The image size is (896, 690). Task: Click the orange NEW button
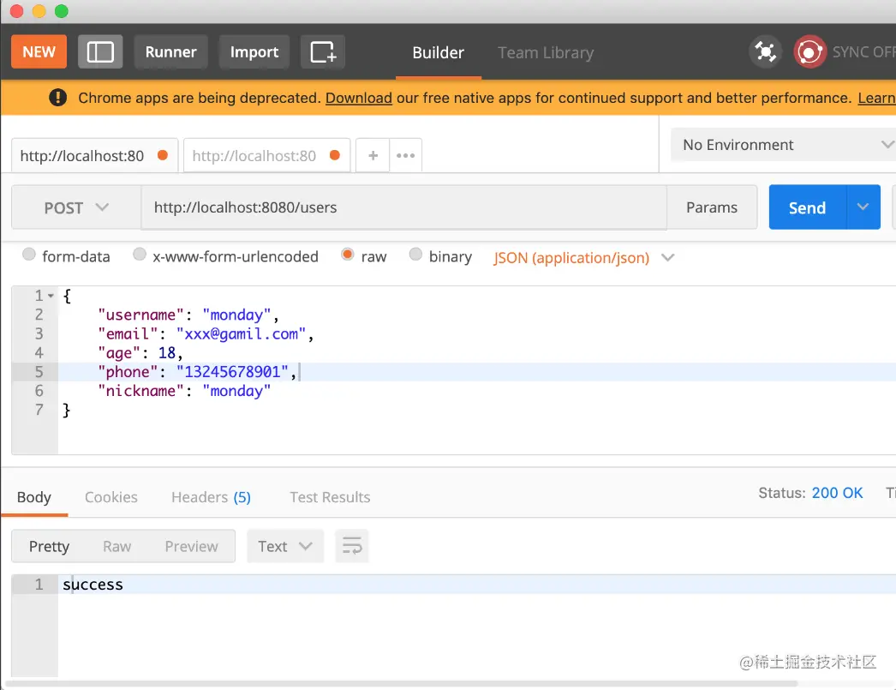39,52
